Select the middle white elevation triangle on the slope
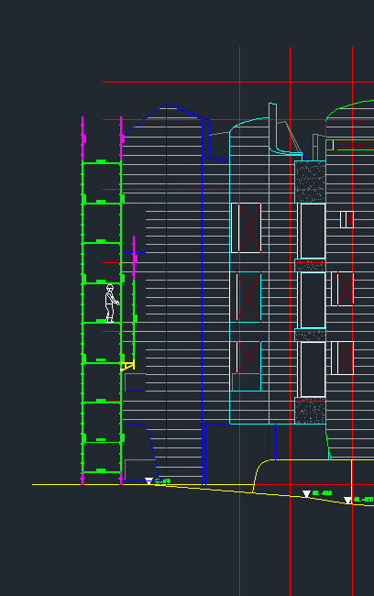The width and height of the screenshot is (374, 596). pyautogui.click(x=306, y=493)
